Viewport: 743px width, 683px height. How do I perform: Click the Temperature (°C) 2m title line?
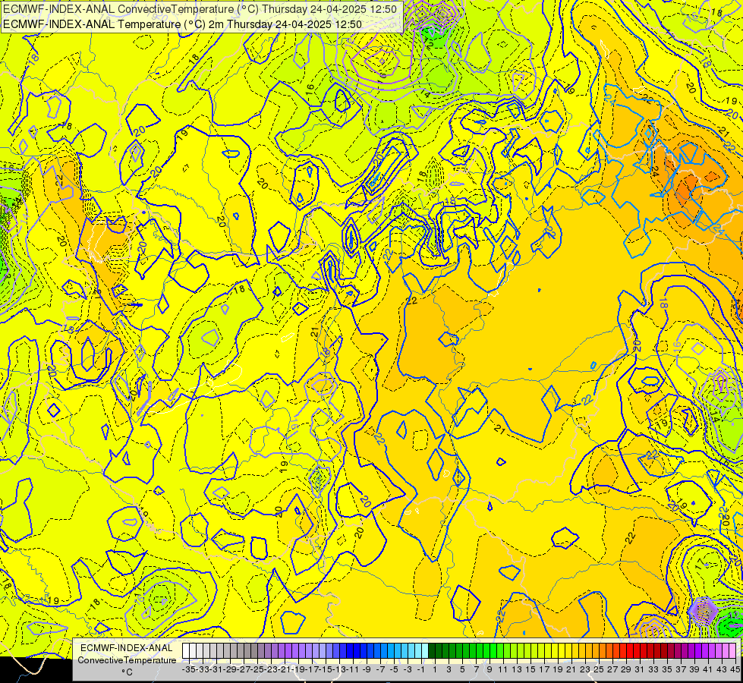pyautogui.click(x=182, y=24)
